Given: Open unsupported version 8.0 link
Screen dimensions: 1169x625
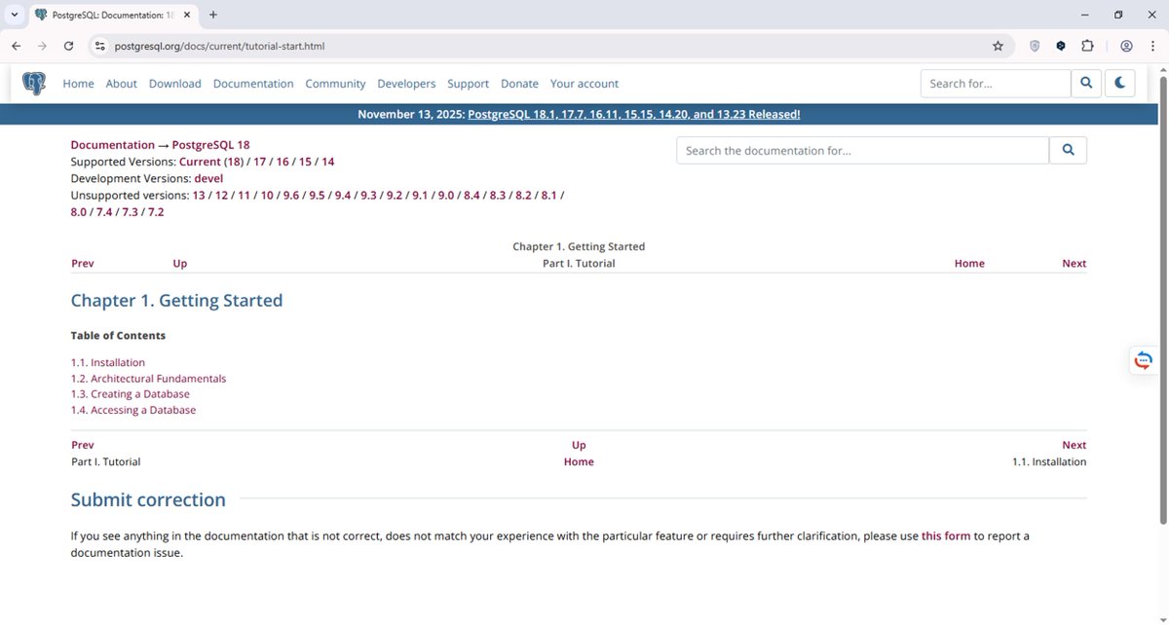Looking at the screenshot, I should point(79,211).
